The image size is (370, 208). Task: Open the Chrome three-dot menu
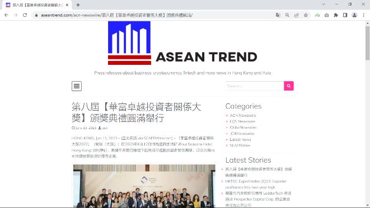coord(364,15)
